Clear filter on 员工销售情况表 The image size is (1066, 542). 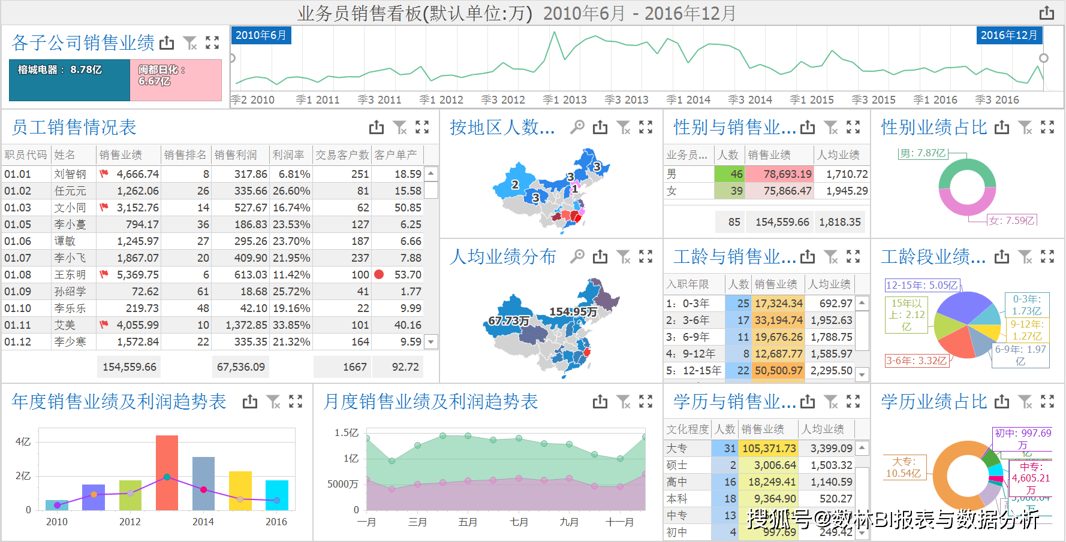(x=400, y=127)
